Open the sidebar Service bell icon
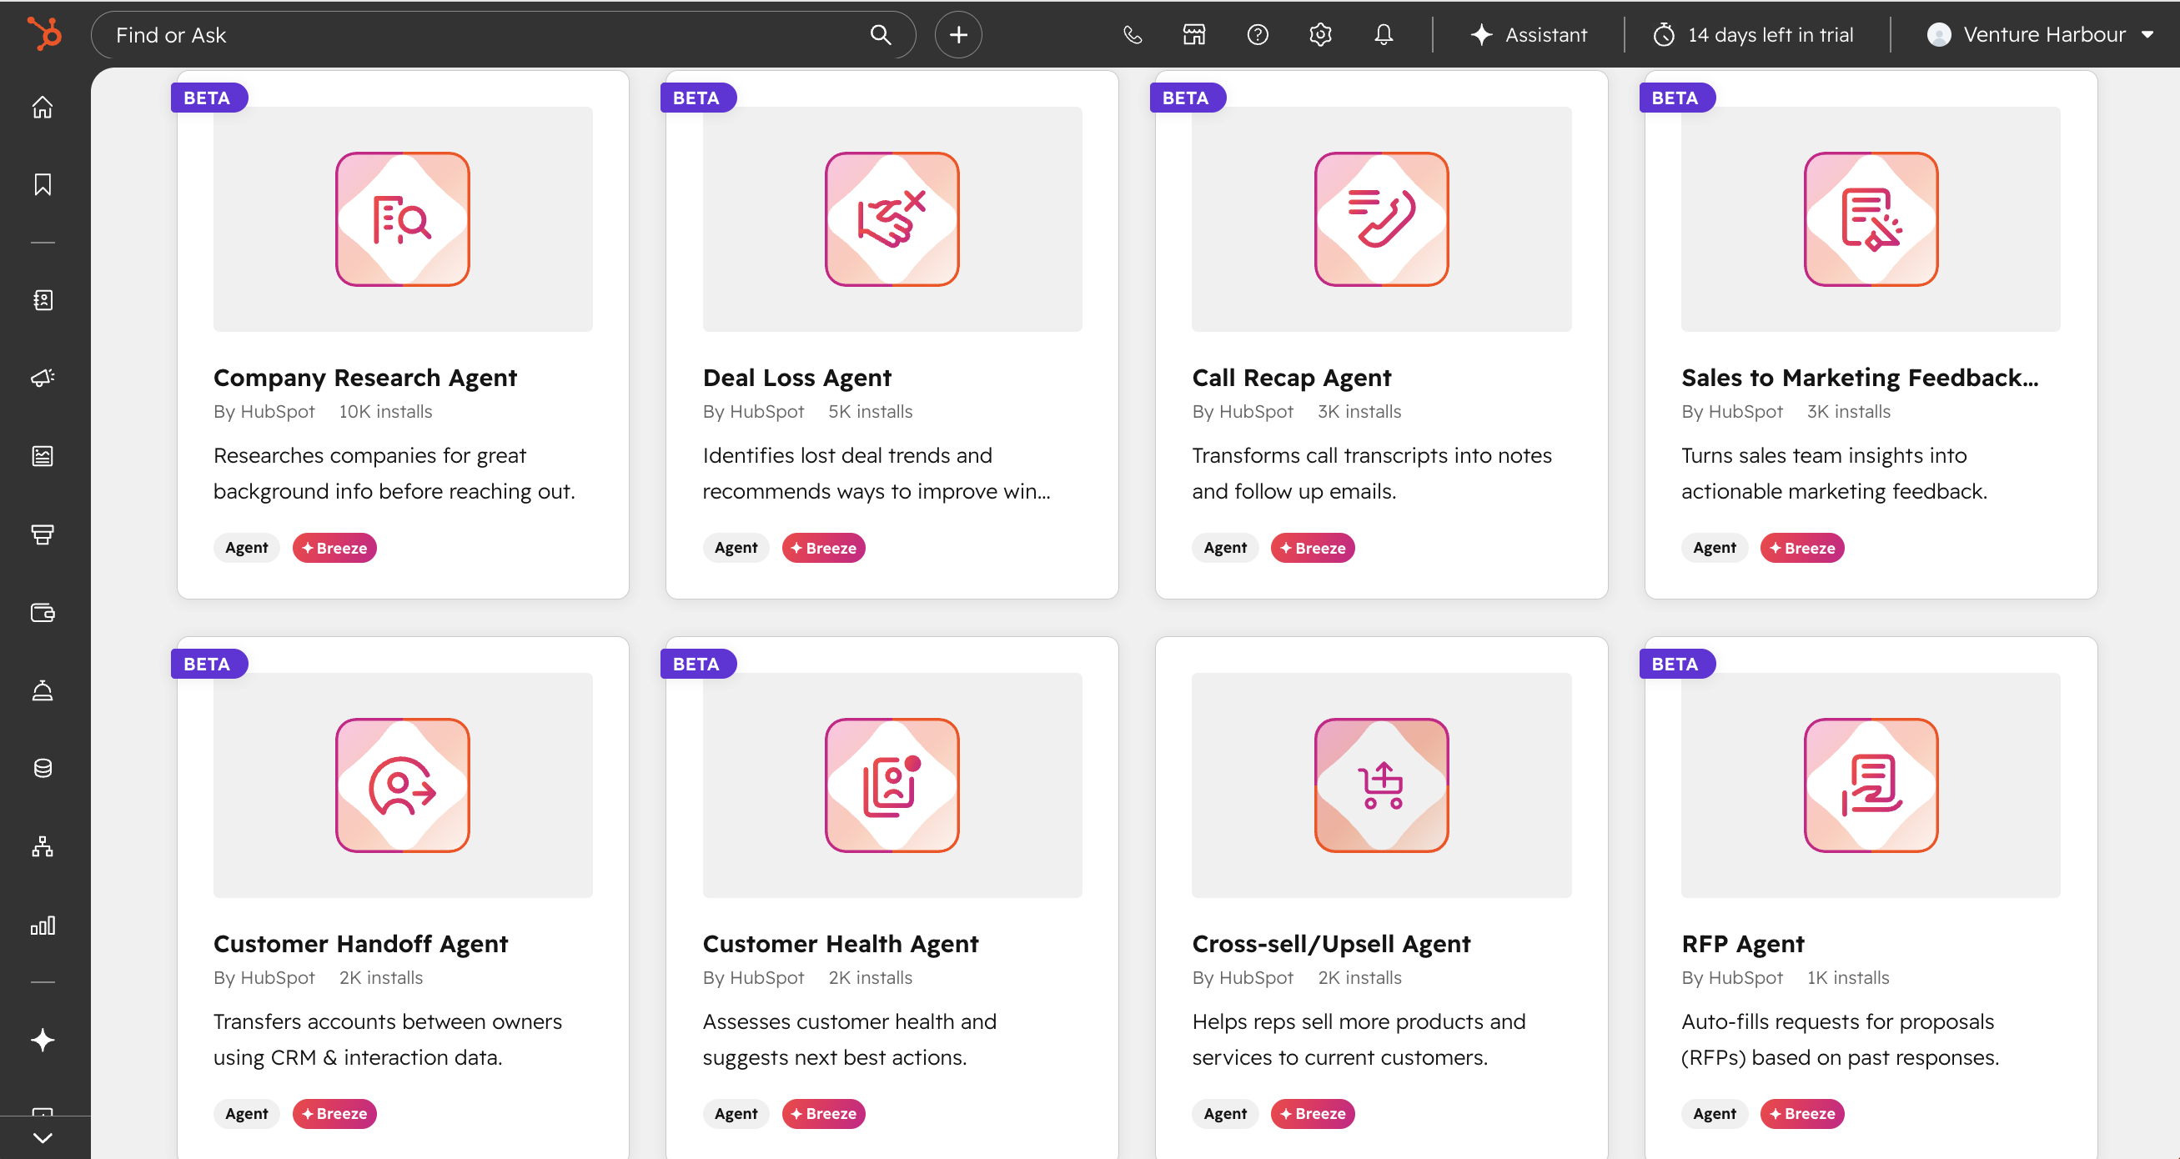Screen dimensions: 2180x1159 coord(43,690)
